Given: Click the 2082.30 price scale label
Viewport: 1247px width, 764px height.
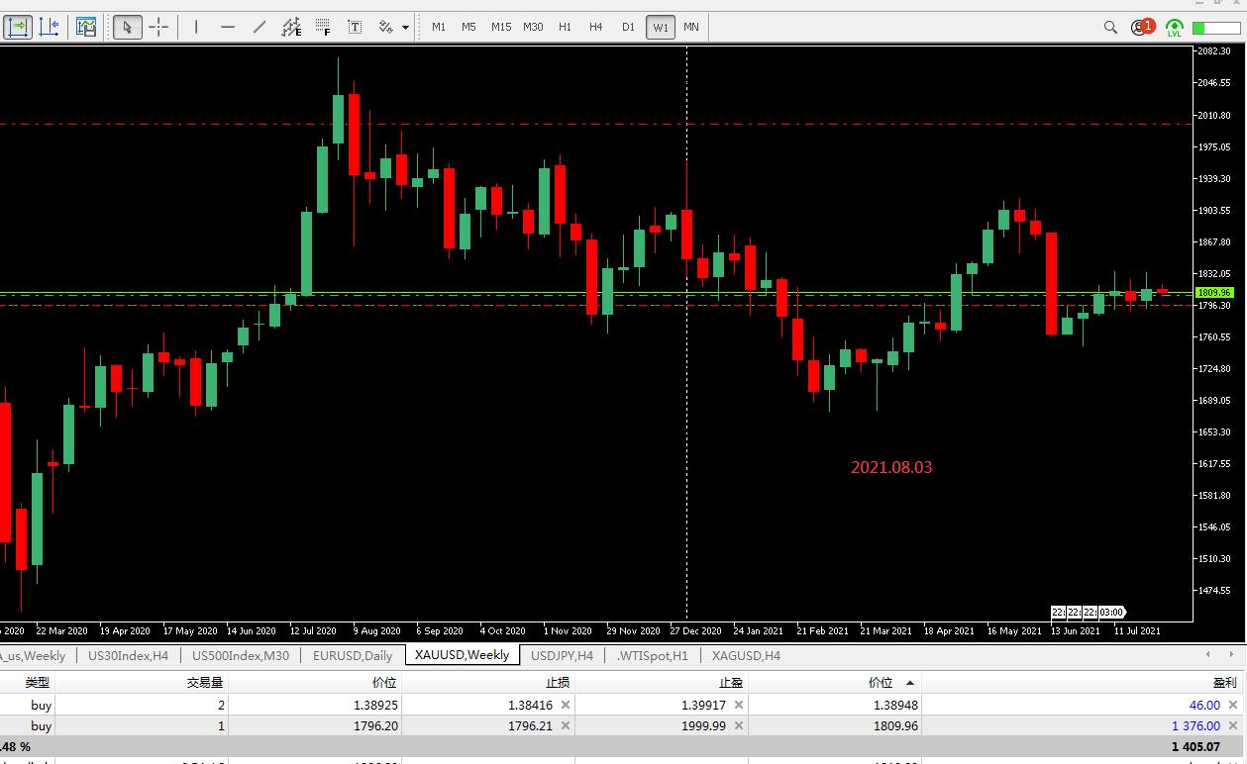Looking at the screenshot, I should [1212, 51].
